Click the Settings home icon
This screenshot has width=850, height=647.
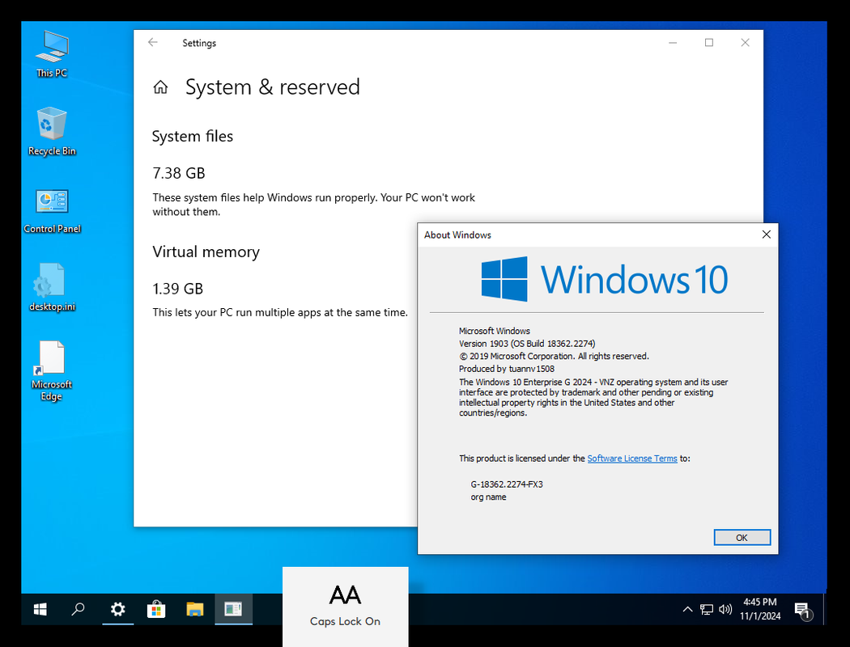point(160,87)
